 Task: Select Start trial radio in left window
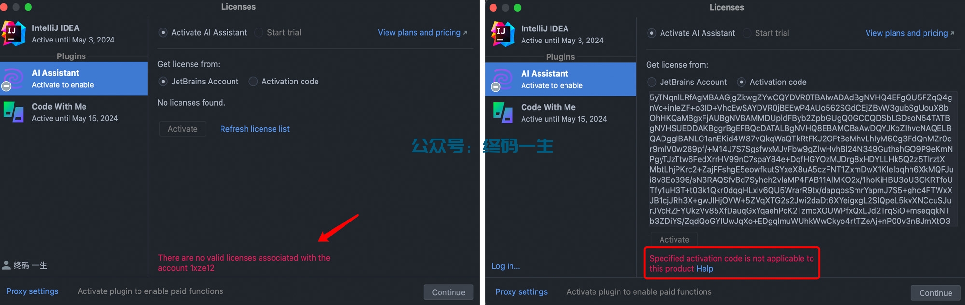259,32
